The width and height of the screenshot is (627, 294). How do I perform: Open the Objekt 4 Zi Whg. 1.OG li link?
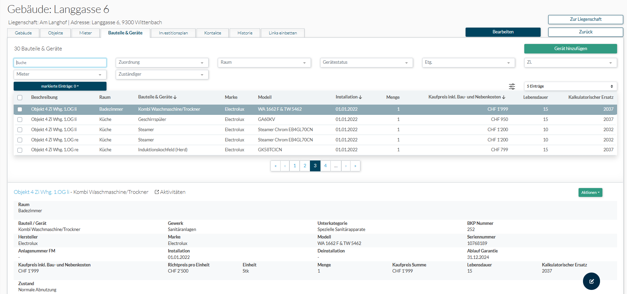(41, 192)
